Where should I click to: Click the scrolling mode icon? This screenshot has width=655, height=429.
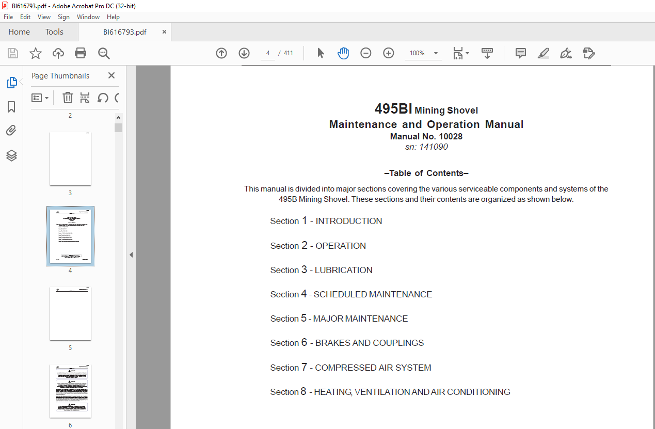pos(487,53)
